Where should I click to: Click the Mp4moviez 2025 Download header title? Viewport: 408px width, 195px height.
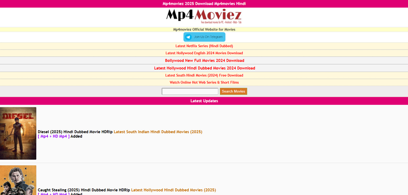coord(204,4)
